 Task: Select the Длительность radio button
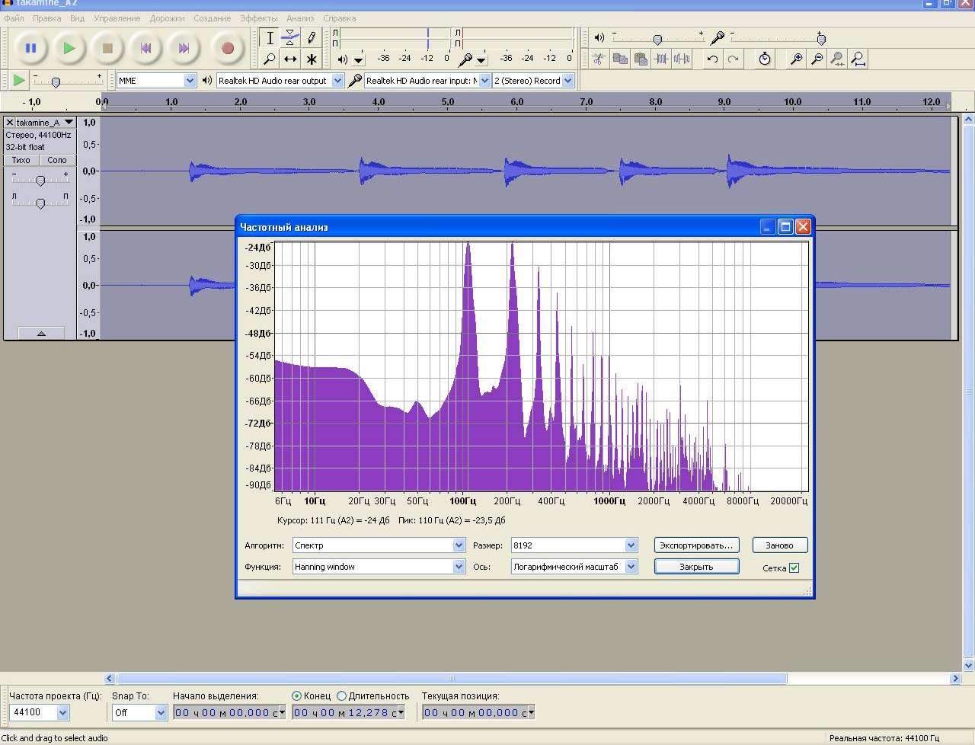point(341,695)
